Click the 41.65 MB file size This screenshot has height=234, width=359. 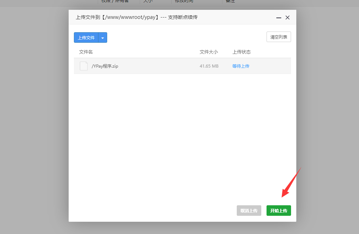click(x=209, y=66)
